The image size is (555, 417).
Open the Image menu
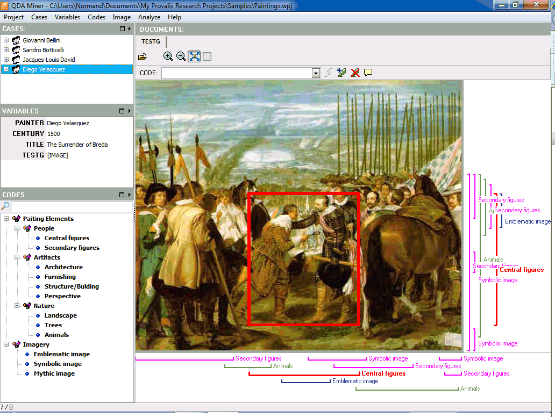[122, 17]
